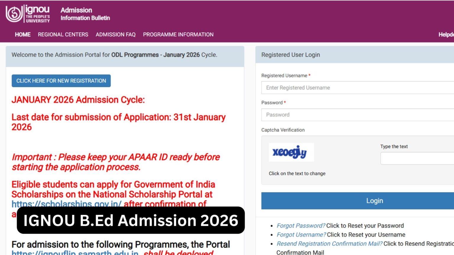Click the Click on the text to change label
The width and height of the screenshot is (454, 255).
pos(297,174)
